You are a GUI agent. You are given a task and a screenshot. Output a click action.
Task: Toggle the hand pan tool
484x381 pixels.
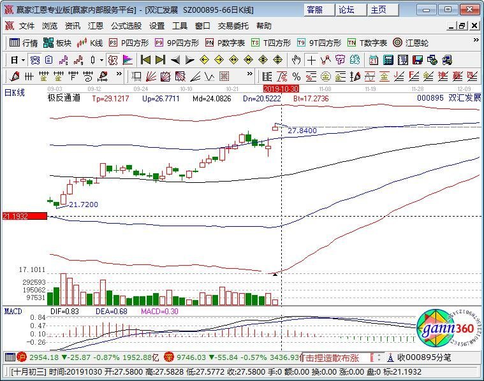[x=296, y=60]
